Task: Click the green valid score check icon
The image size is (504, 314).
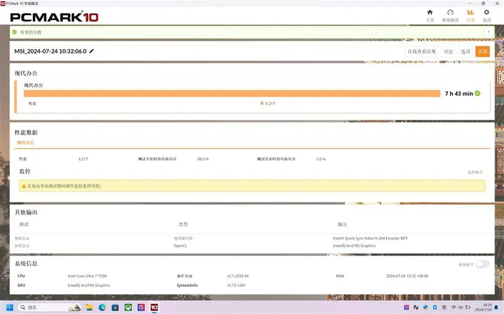Action: tap(14, 32)
